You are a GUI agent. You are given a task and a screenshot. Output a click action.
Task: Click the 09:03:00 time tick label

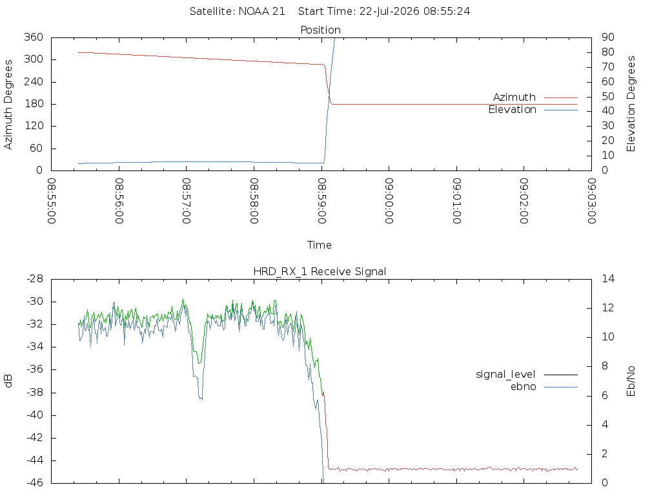pyautogui.click(x=592, y=201)
